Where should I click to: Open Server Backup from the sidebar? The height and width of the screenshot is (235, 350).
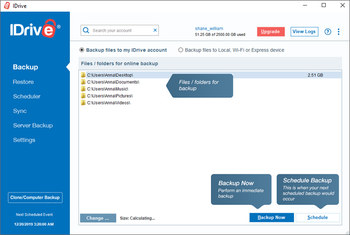[x=33, y=125]
